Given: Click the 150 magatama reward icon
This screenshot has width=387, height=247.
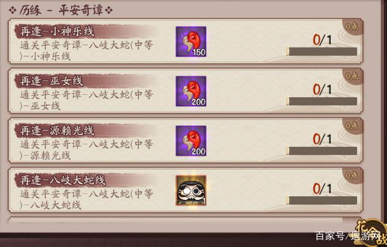Looking at the screenshot, I should [x=191, y=42].
